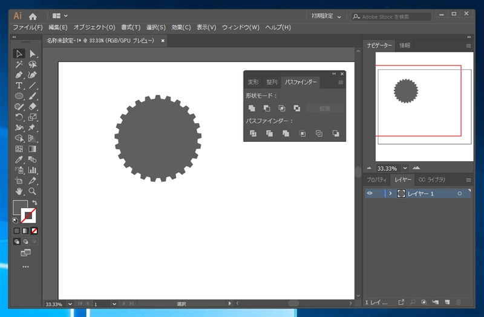The height and width of the screenshot is (317, 484).
Task: Select the Paintbrush tool
Action: point(32,96)
